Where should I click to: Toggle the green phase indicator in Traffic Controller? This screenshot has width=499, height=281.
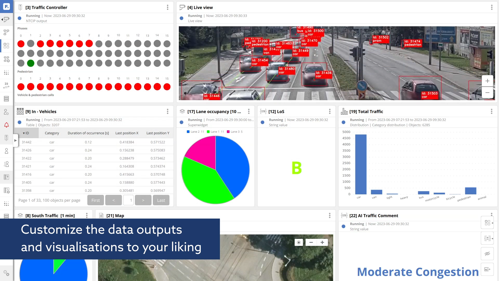point(31,63)
